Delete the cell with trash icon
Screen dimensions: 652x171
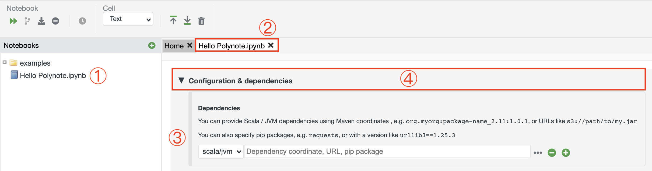point(201,21)
